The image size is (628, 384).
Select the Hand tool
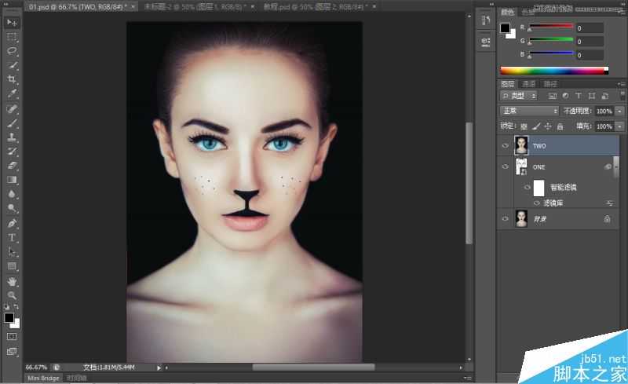pos(12,280)
